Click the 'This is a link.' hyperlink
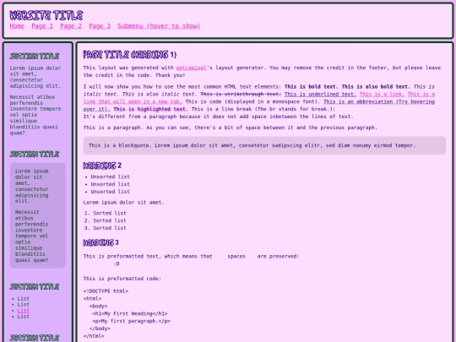The width and height of the screenshot is (456, 342). tap(382, 95)
